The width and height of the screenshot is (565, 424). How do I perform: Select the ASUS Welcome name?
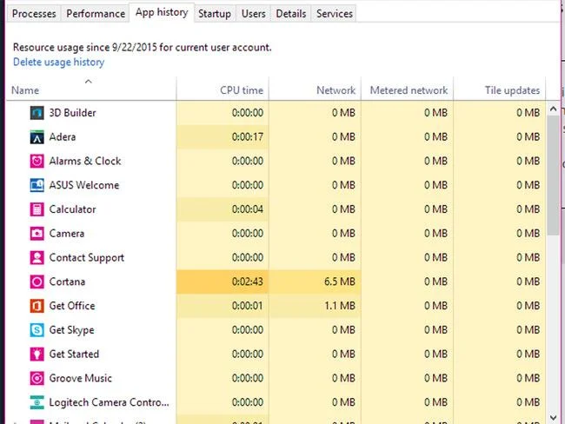84,185
